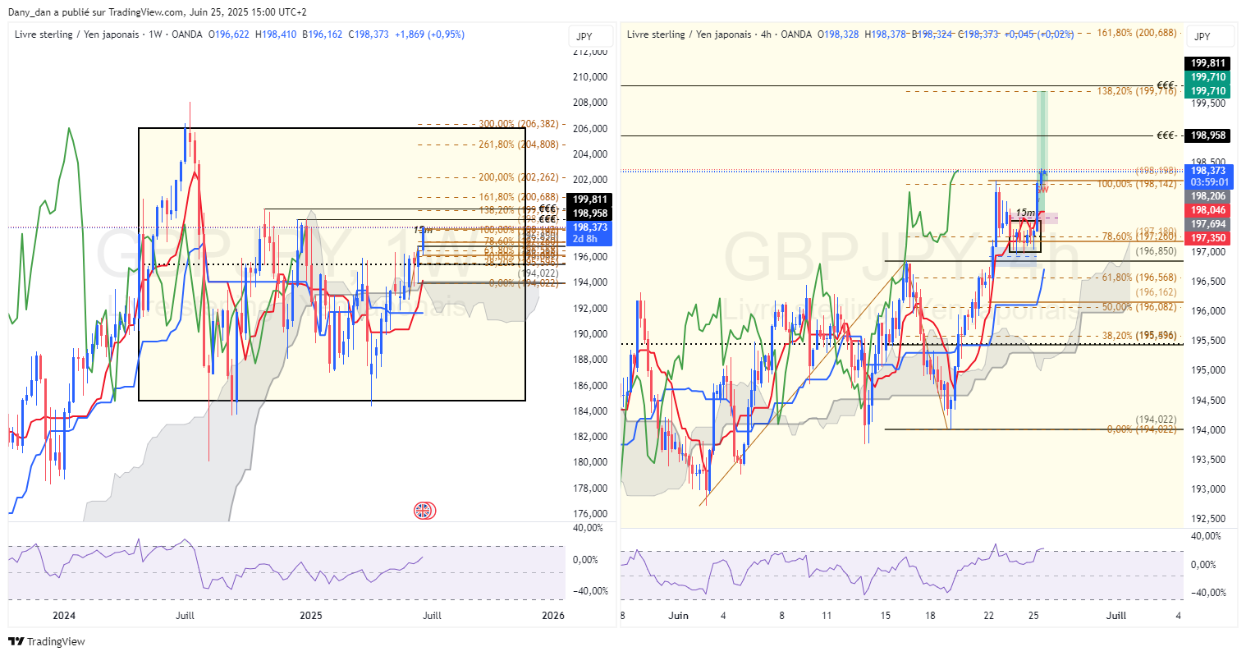Screen dimensions: 1246x656
Task: Click the +1,869 (+0,95%) change value
Action: click(x=429, y=34)
